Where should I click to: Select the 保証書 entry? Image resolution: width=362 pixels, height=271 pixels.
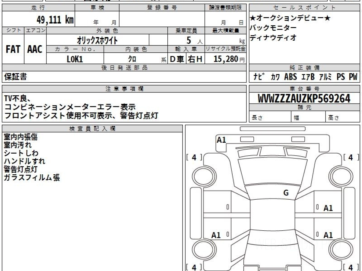click(x=15, y=77)
